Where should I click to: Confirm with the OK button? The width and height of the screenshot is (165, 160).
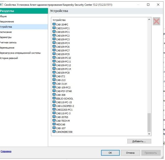tap(110, 153)
